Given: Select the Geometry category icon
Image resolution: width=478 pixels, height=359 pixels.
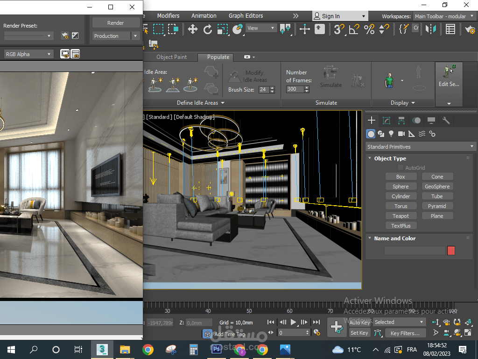Looking at the screenshot, I should [371, 134].
